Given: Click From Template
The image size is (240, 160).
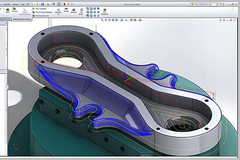Looking at the screenshot, I should click(x=39, y=9).
